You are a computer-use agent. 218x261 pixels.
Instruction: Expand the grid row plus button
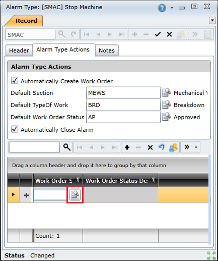(x=26, y=195)
